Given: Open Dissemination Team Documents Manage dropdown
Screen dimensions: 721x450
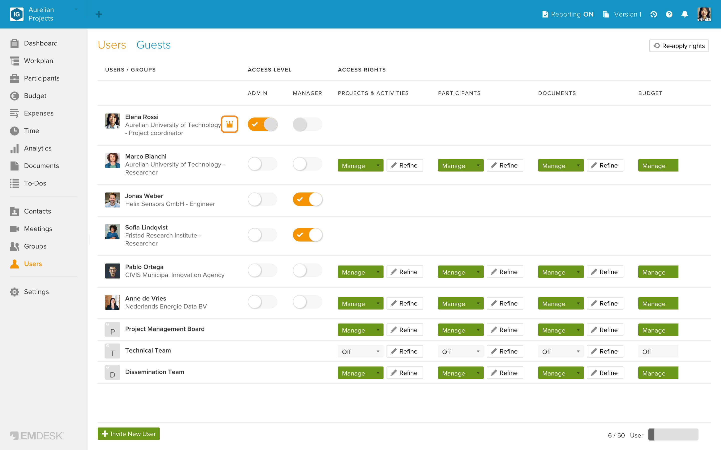Looking at the screenshot, I should (561, 373).
